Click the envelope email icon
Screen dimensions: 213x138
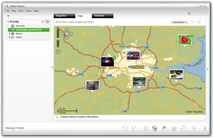coord(174,128)
